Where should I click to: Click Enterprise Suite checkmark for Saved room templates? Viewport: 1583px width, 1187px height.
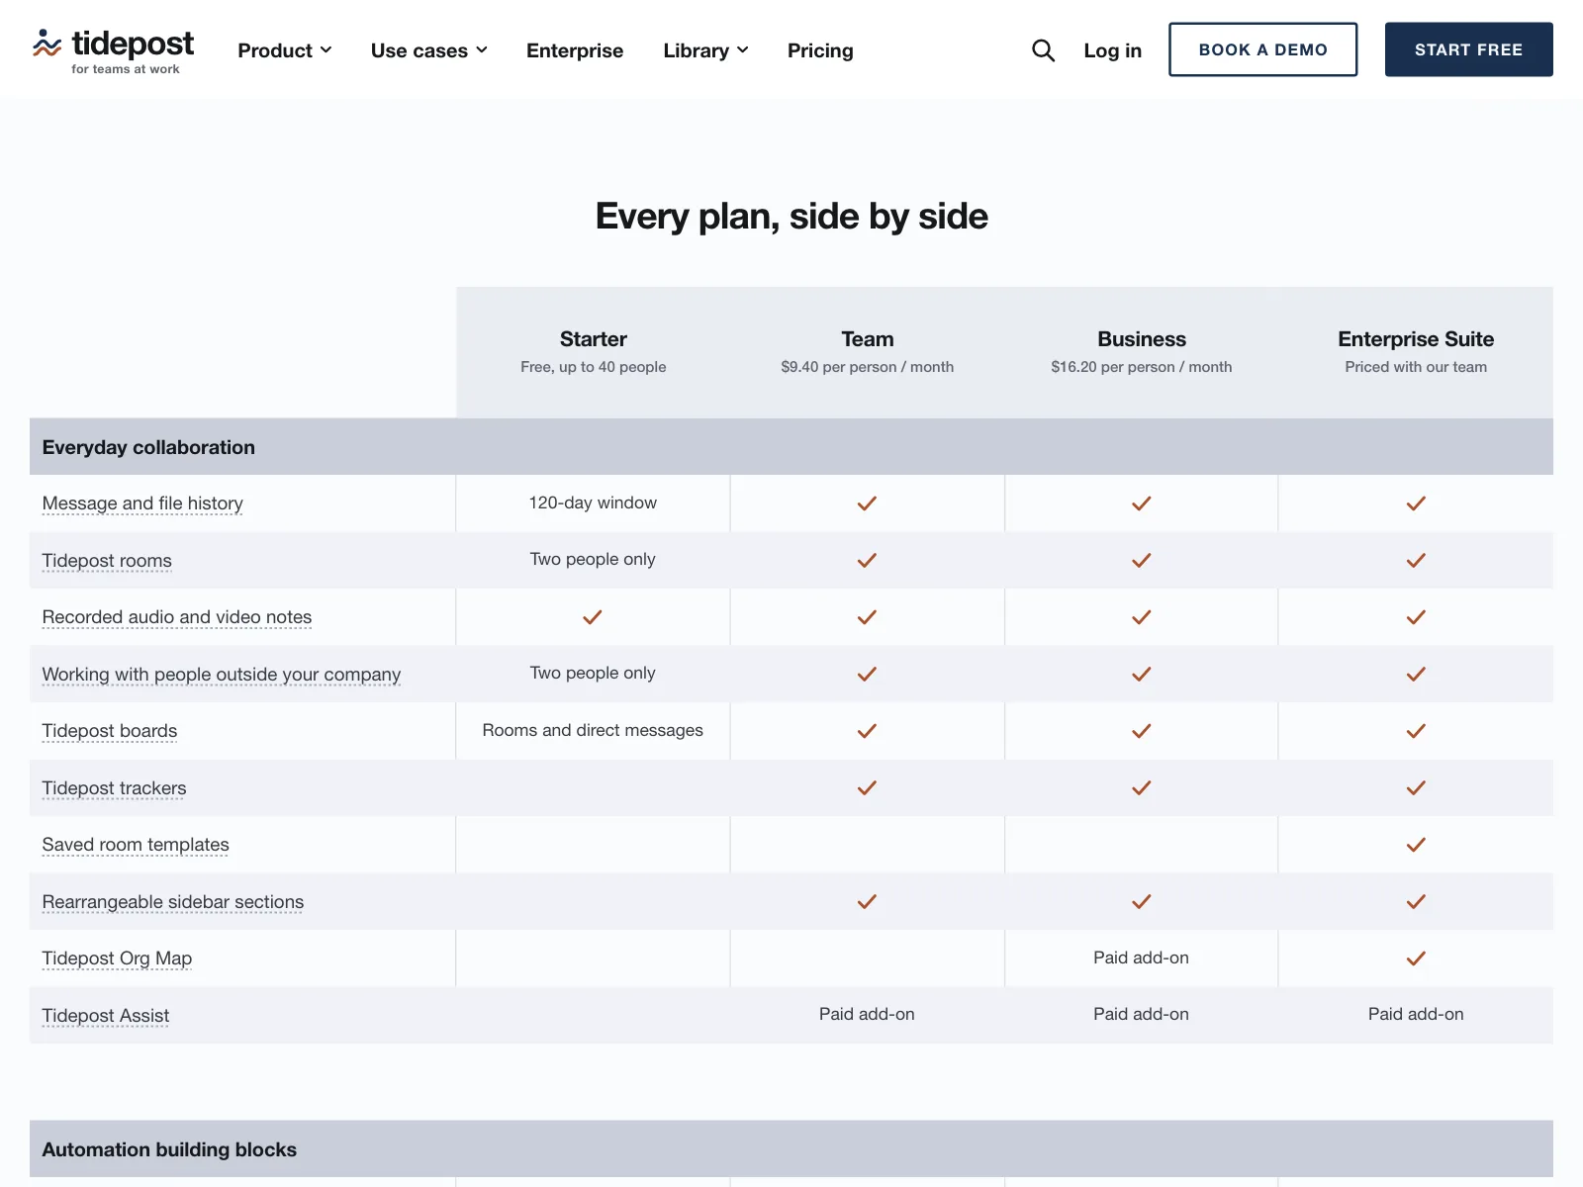coord(1416,845)
